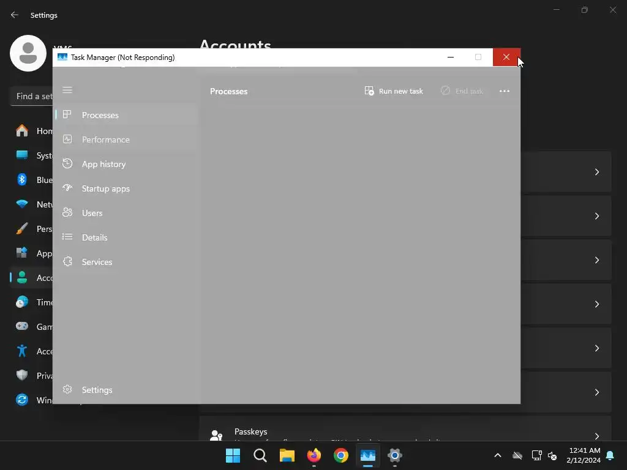The width and height of the screenshot is (627, 470).
Task: Select the Users page
Action: click(126, 213)
